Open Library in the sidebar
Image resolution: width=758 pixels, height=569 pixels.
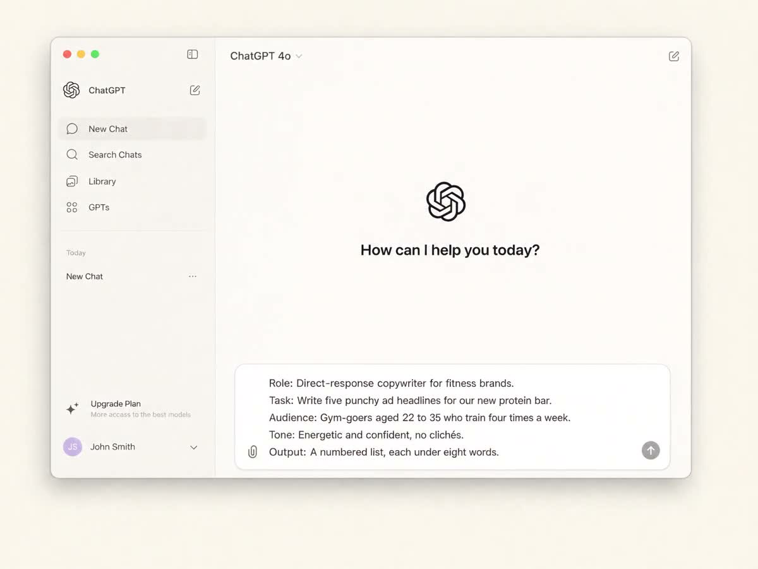tap(133, 181)
